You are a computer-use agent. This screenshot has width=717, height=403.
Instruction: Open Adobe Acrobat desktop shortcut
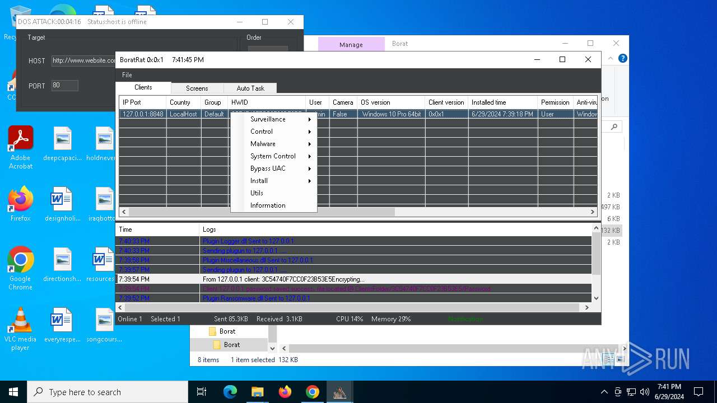click(21, 148)
